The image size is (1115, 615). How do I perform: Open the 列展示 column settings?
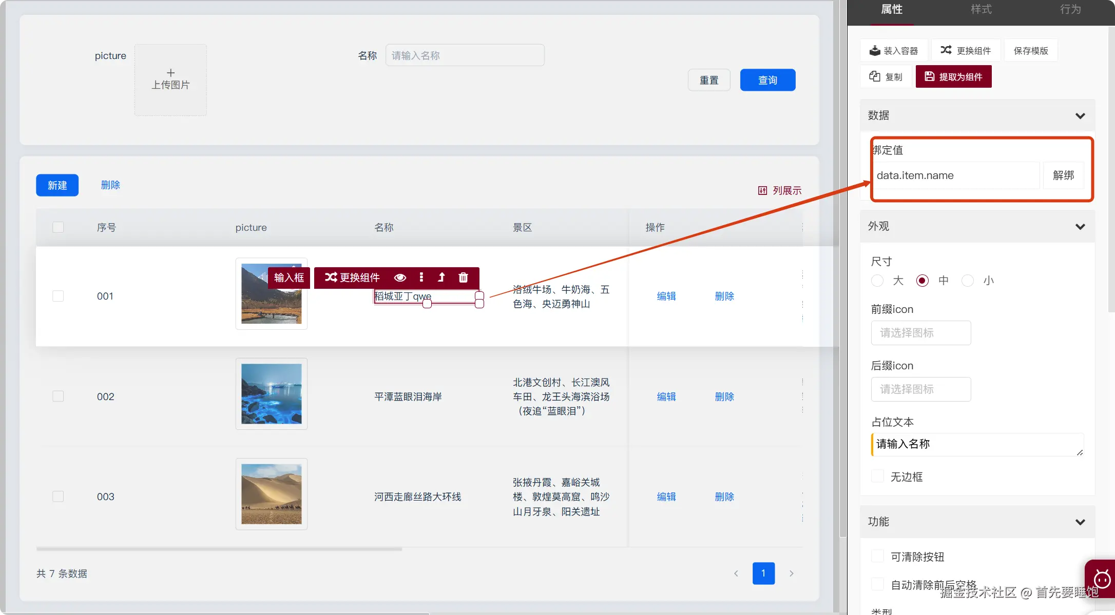coord(780,190)
